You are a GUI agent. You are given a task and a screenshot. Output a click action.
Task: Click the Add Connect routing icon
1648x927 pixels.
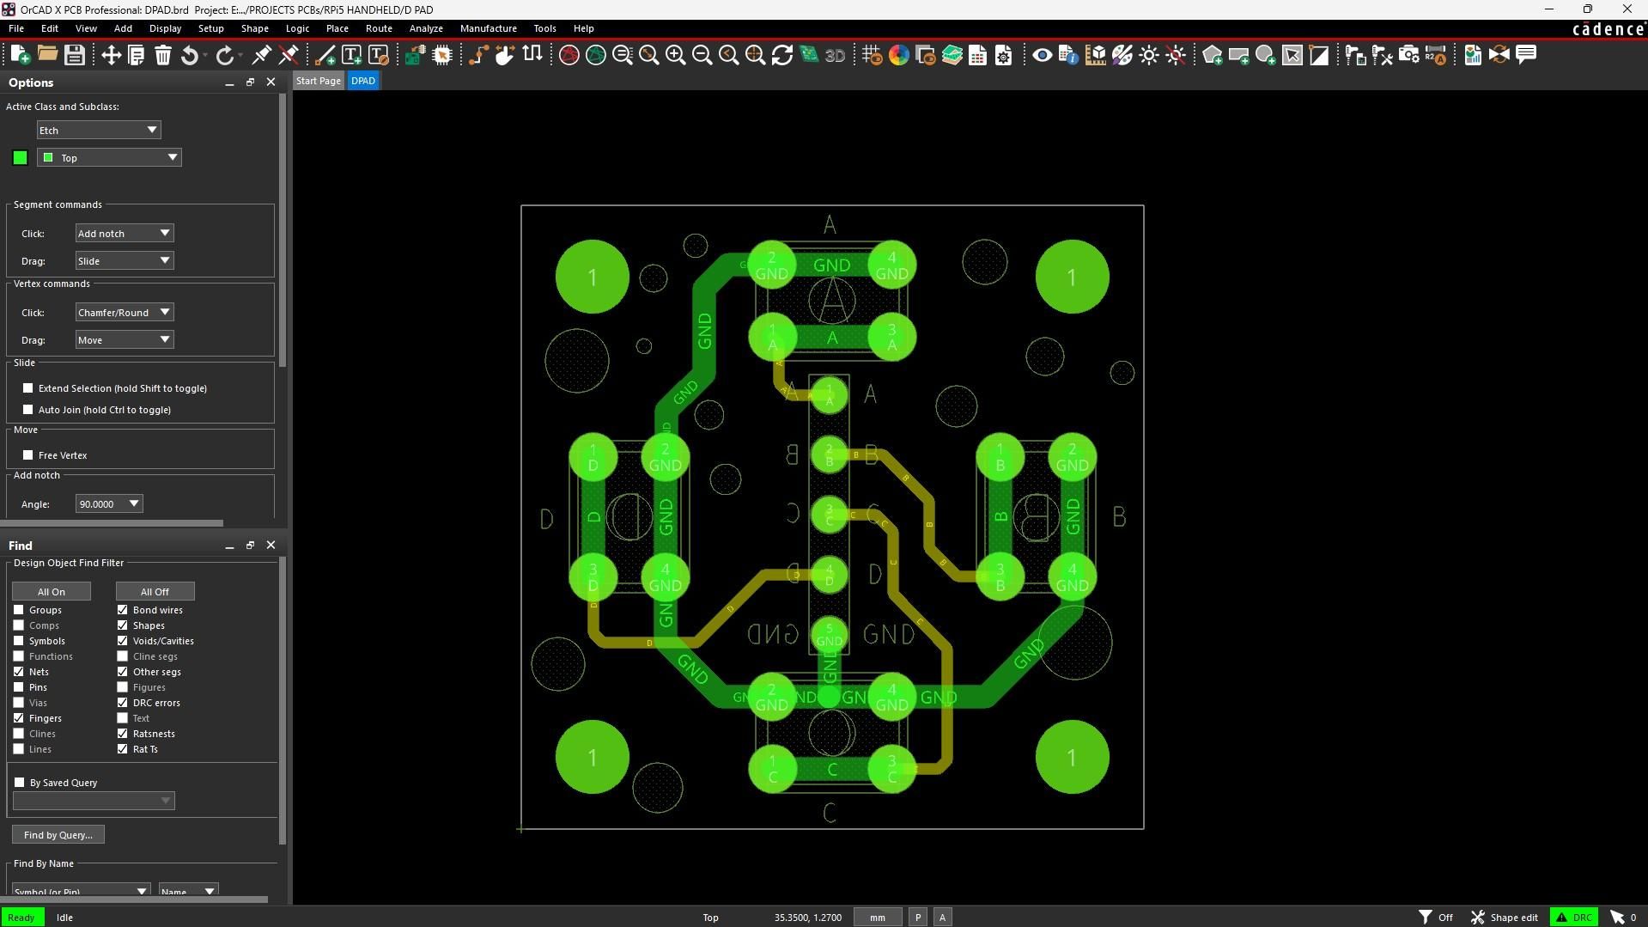(478, 55)
